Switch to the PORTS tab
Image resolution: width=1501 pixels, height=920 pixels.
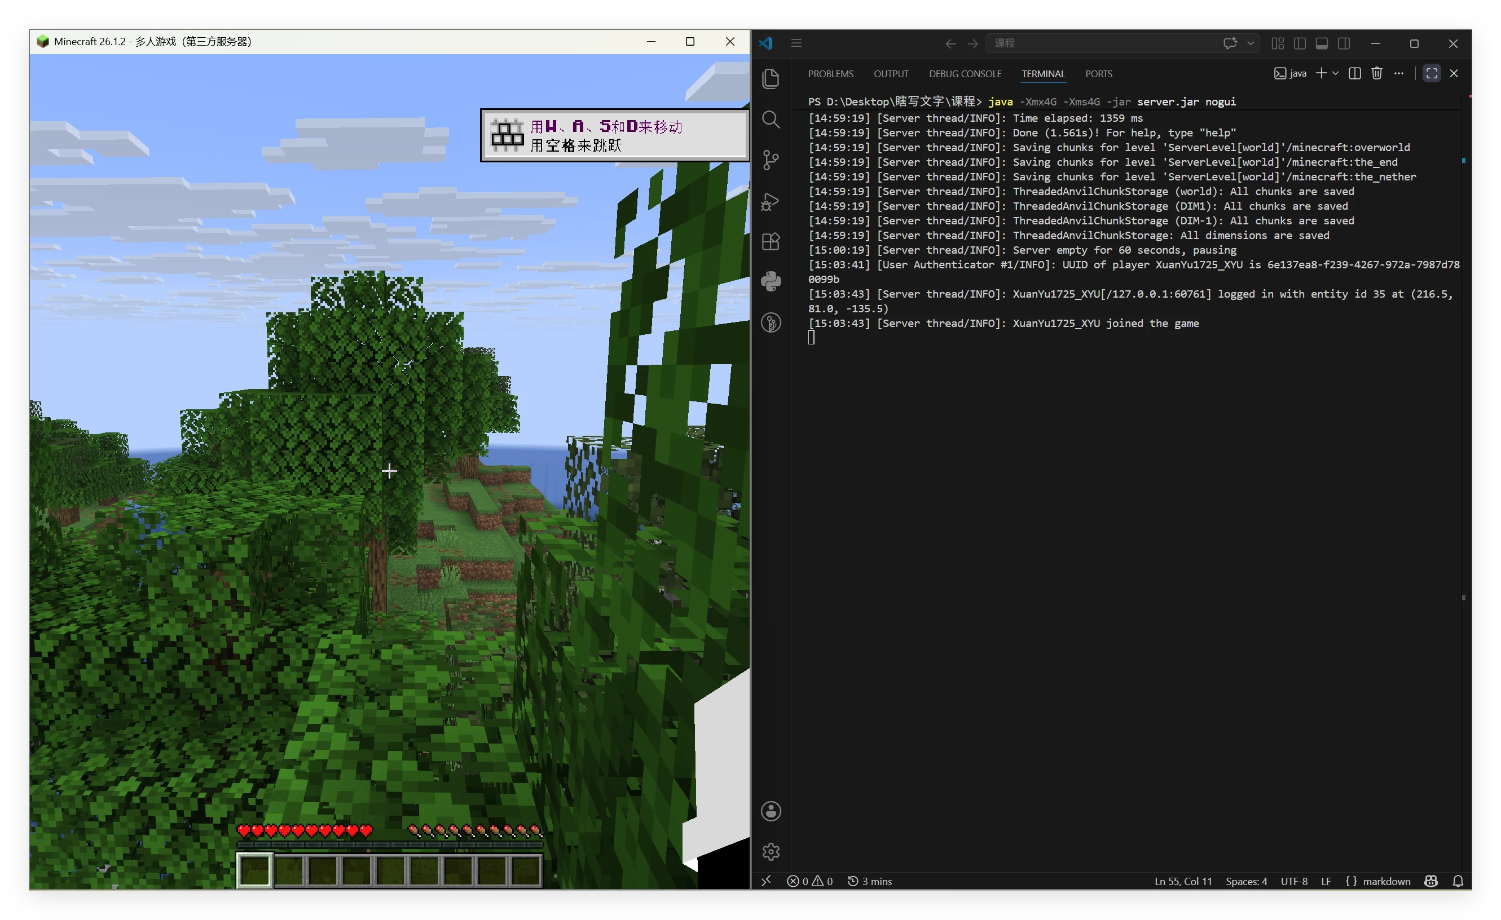pos(1098,74)
